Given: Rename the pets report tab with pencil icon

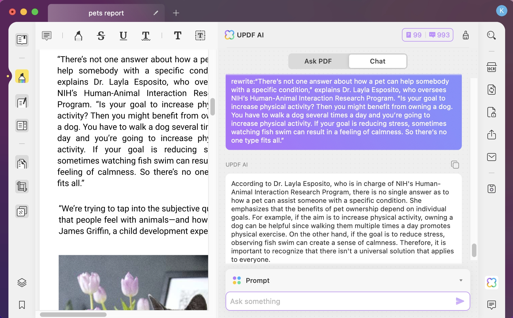Looking at the screenshot, I should [x=156, y=13].
